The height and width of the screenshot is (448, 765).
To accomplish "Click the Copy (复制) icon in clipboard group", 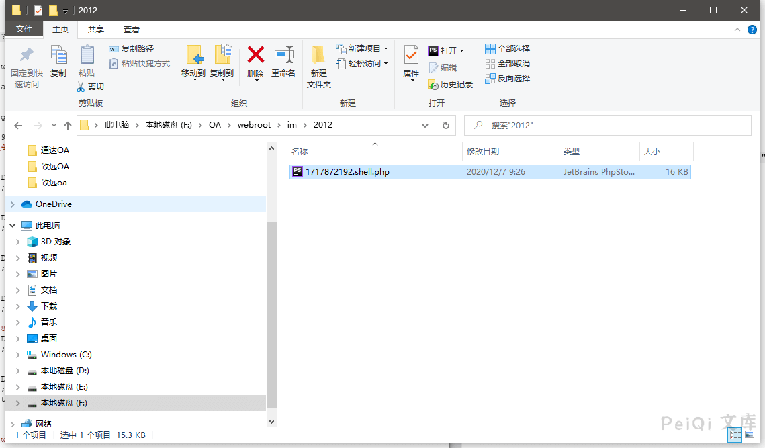I will click(58, 55).
